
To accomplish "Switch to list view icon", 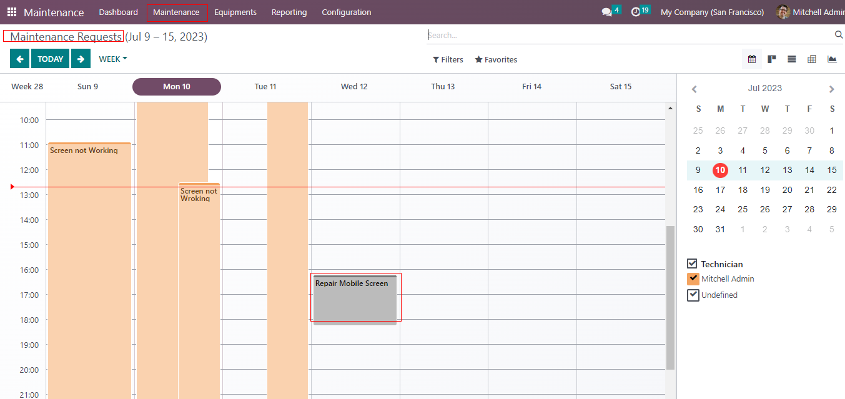I will point(792,59).
